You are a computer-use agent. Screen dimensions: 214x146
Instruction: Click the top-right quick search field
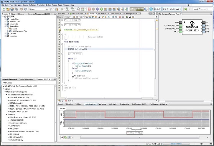click(200, 5)
